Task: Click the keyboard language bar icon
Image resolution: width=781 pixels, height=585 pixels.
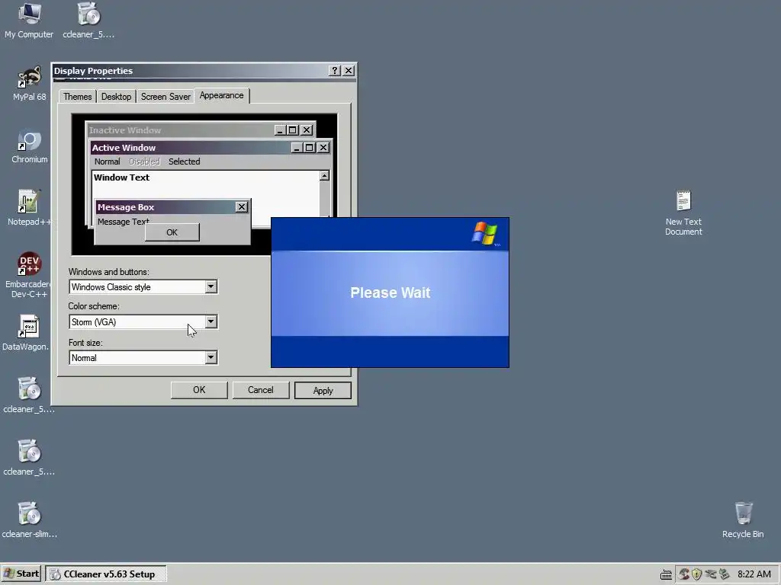Action: click(666, 574)
